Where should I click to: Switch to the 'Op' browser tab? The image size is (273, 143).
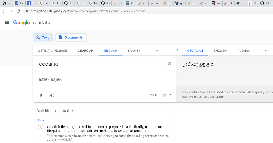253,3
